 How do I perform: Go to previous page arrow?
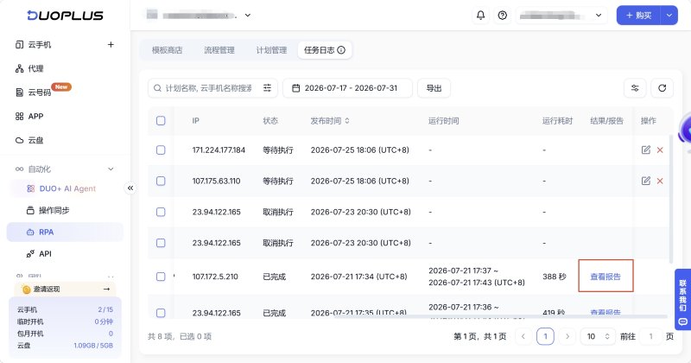[x=523, y=336]
